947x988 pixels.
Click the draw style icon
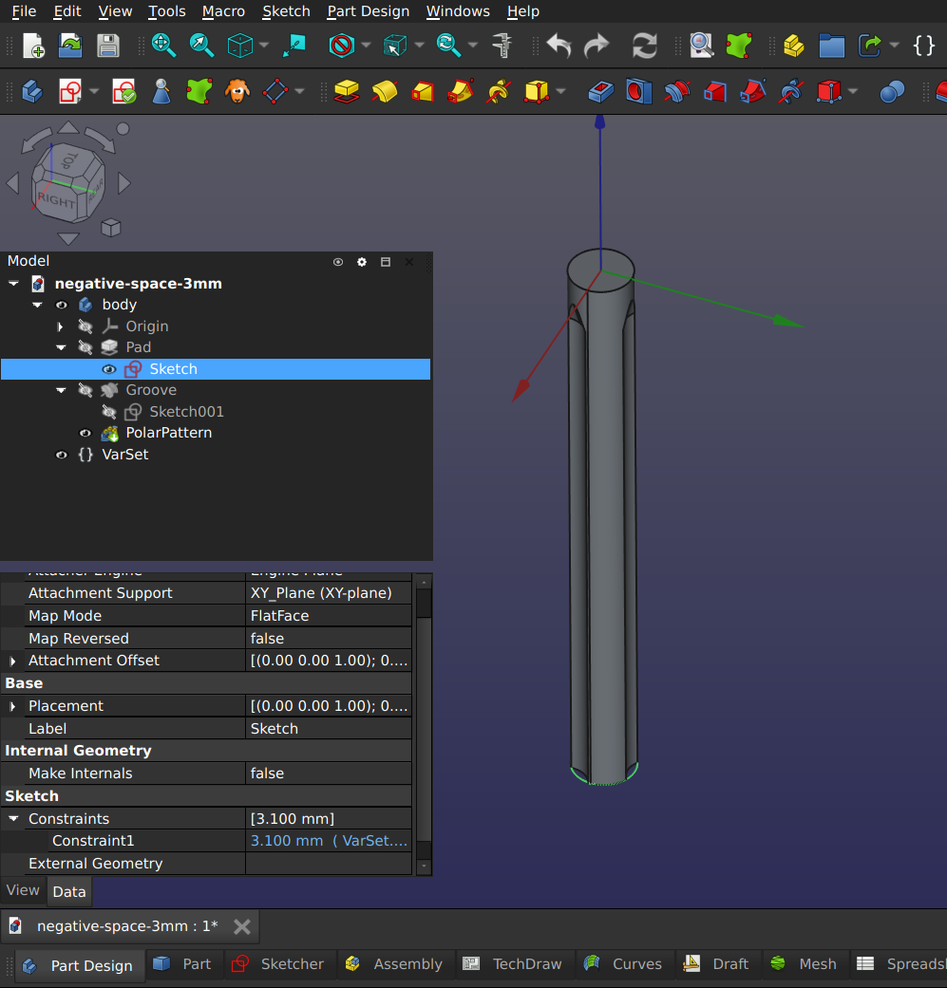342,46
